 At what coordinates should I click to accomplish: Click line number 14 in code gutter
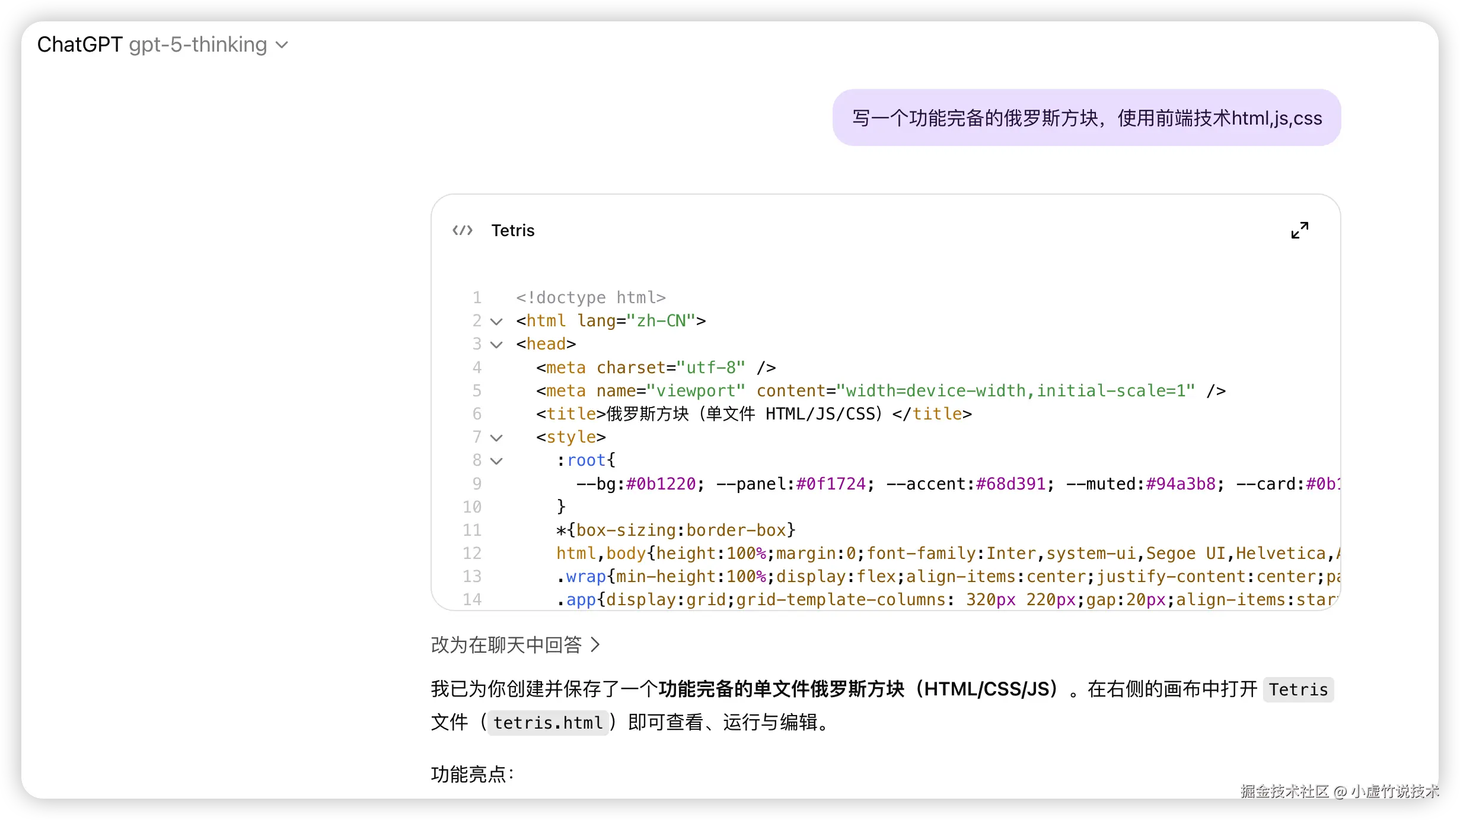click(472, 599)
